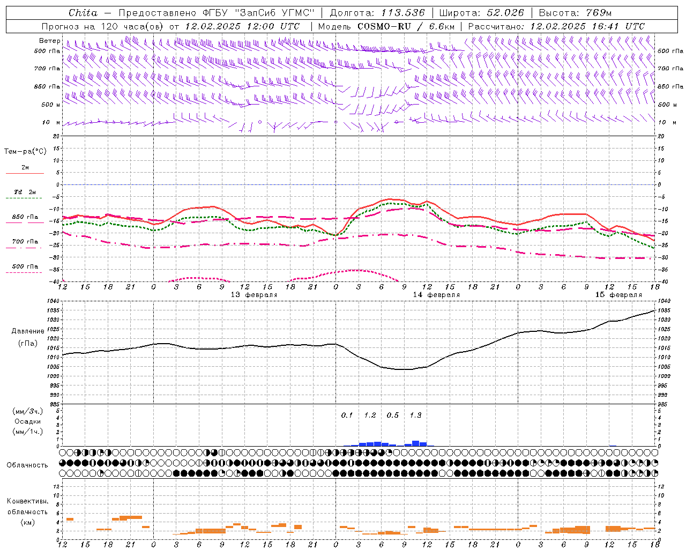Click the "Конвективн." convective cloud label

pos(28,501)
